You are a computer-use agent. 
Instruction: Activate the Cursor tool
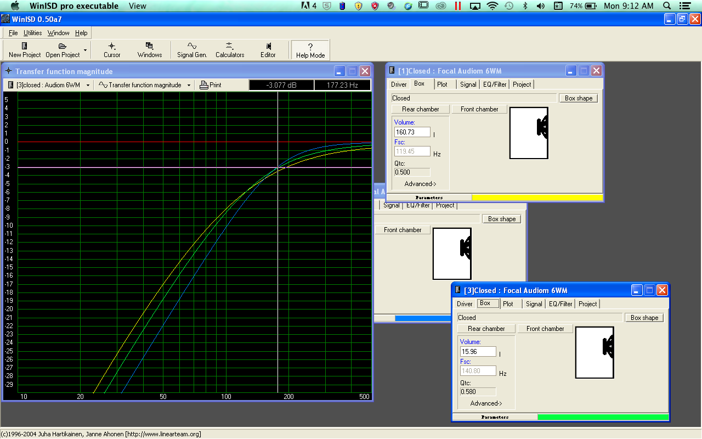pos(112,50)
